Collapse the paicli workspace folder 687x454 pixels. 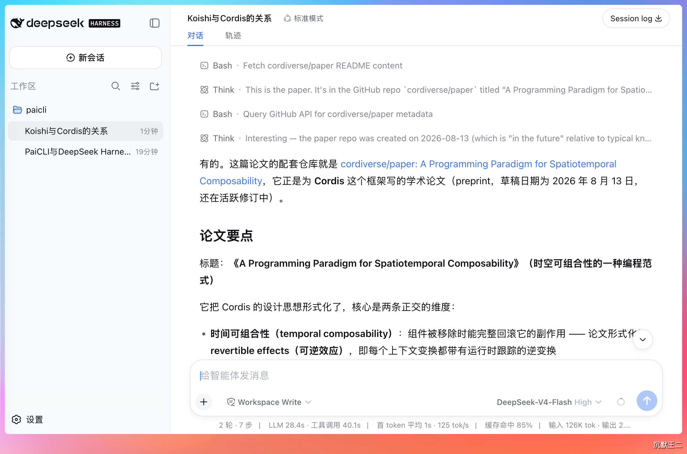coord(85,110)
